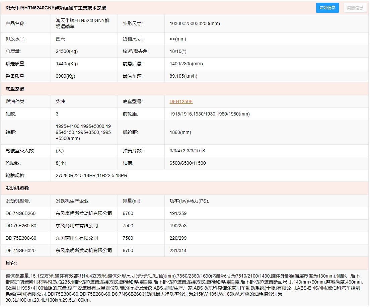Click the power value 191/259

coord(178,213)
